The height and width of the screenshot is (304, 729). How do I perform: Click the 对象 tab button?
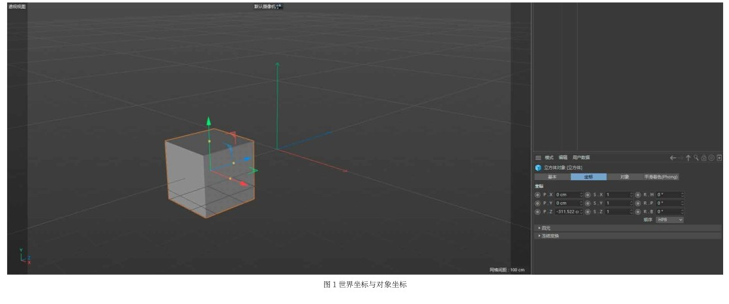[x=624, y=177]
